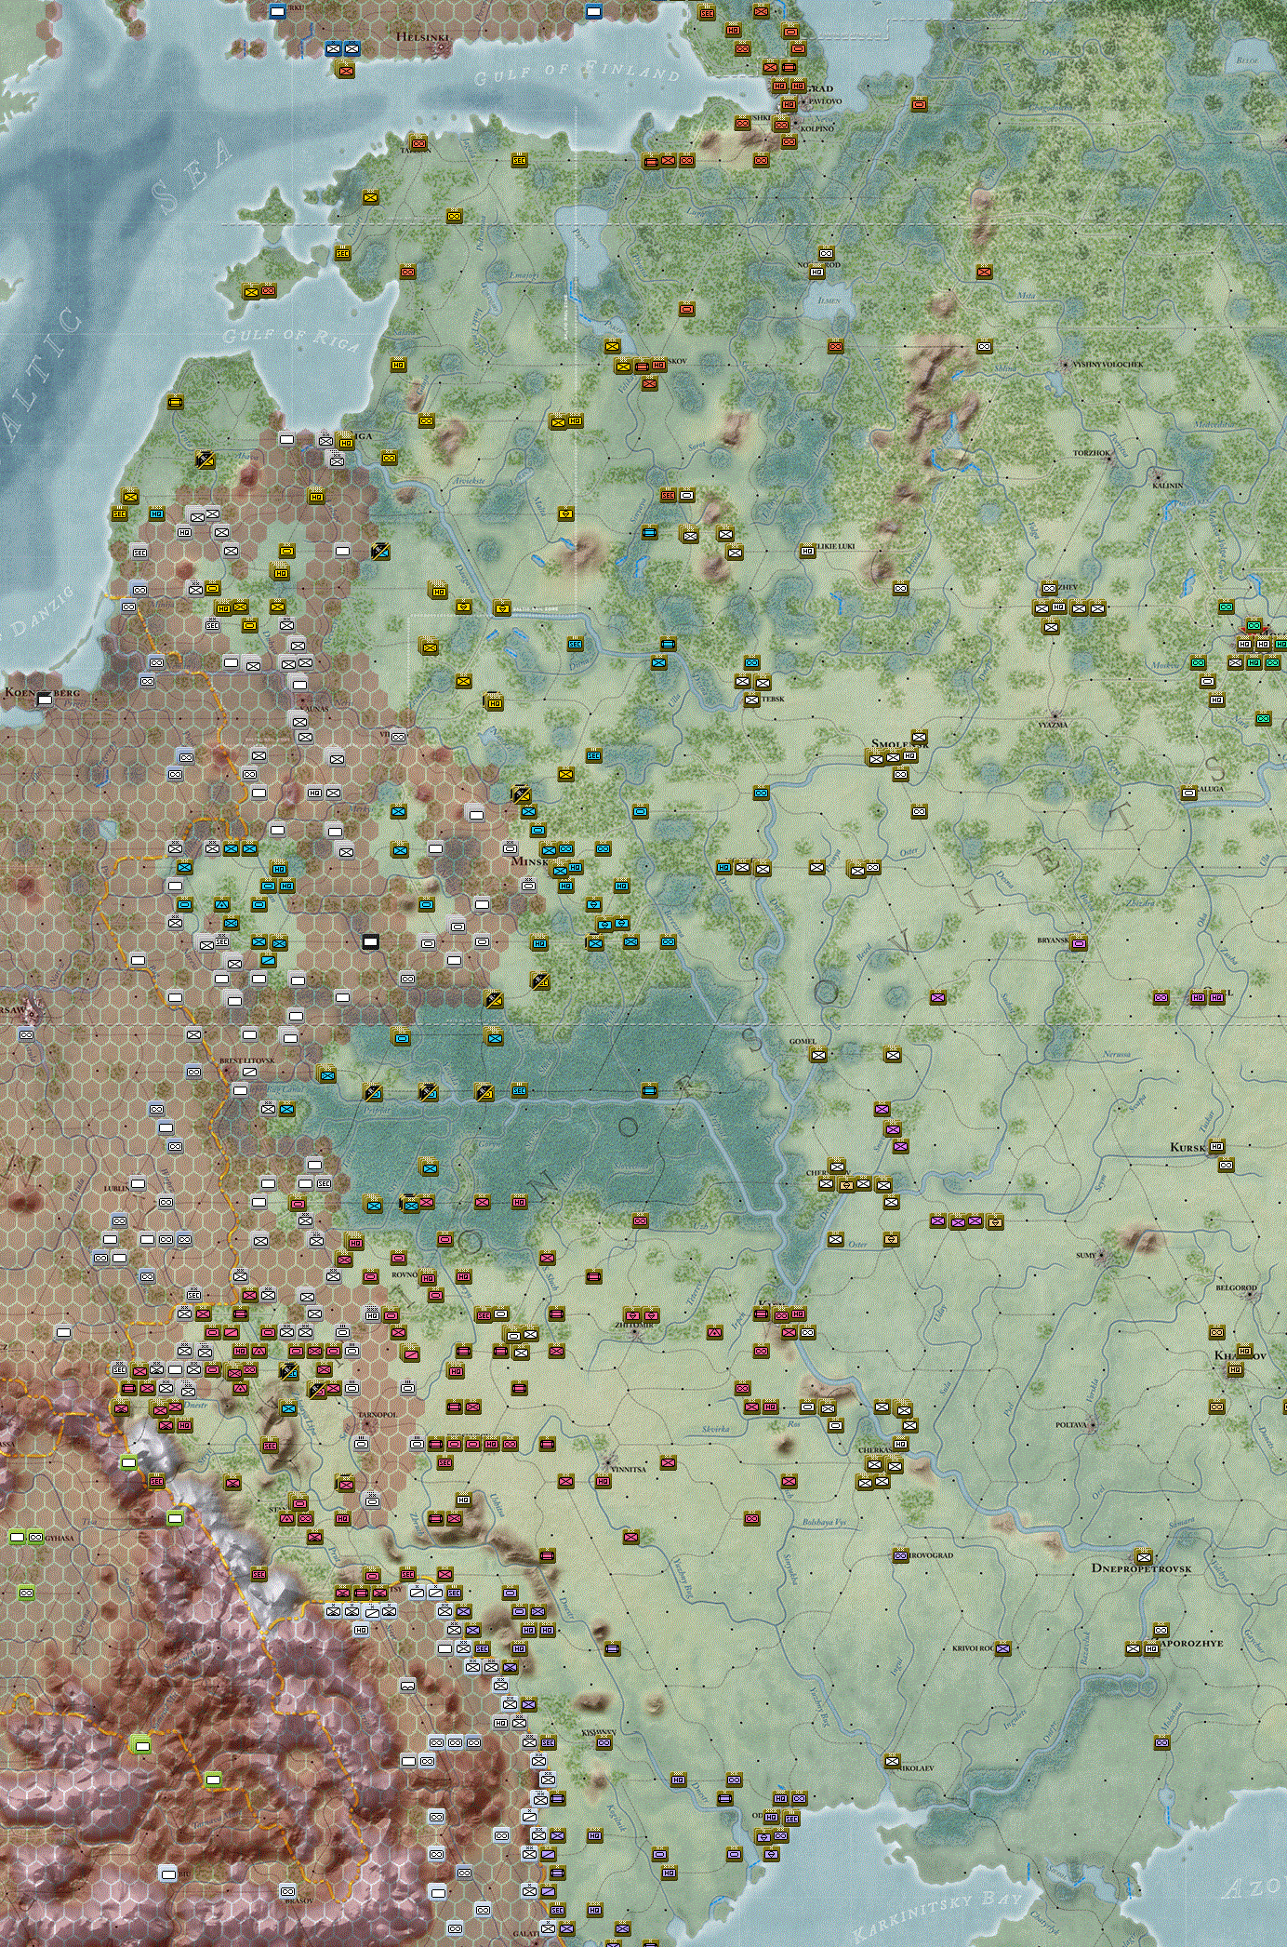Click the Poltava town label
1287x1947 pixels.
tap(1071, 1425)
